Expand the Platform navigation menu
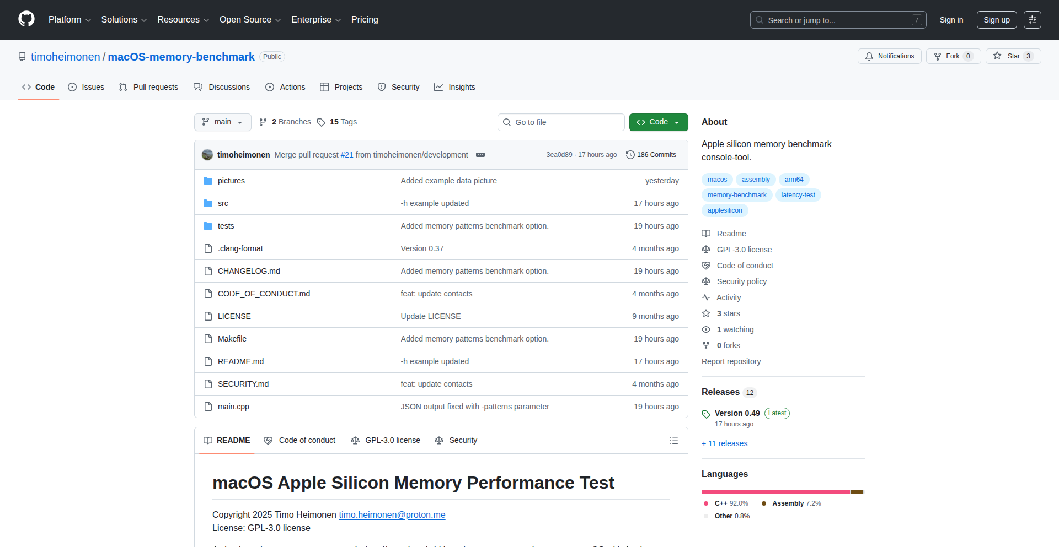 click(69, 20)
